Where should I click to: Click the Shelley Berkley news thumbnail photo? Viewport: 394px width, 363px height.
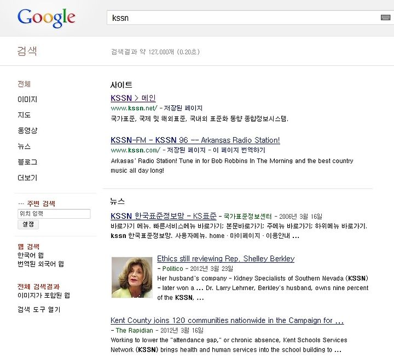tap(132, 277)
